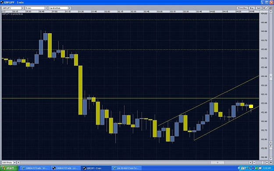Click the Bluetooth tray icon
The width and height of the screenshot is (274, 171).
point(253,168)
